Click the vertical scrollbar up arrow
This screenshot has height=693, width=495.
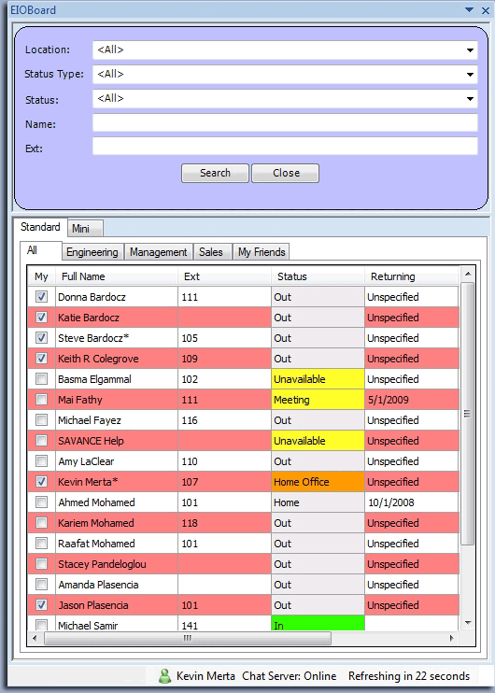tap(467, 274)
